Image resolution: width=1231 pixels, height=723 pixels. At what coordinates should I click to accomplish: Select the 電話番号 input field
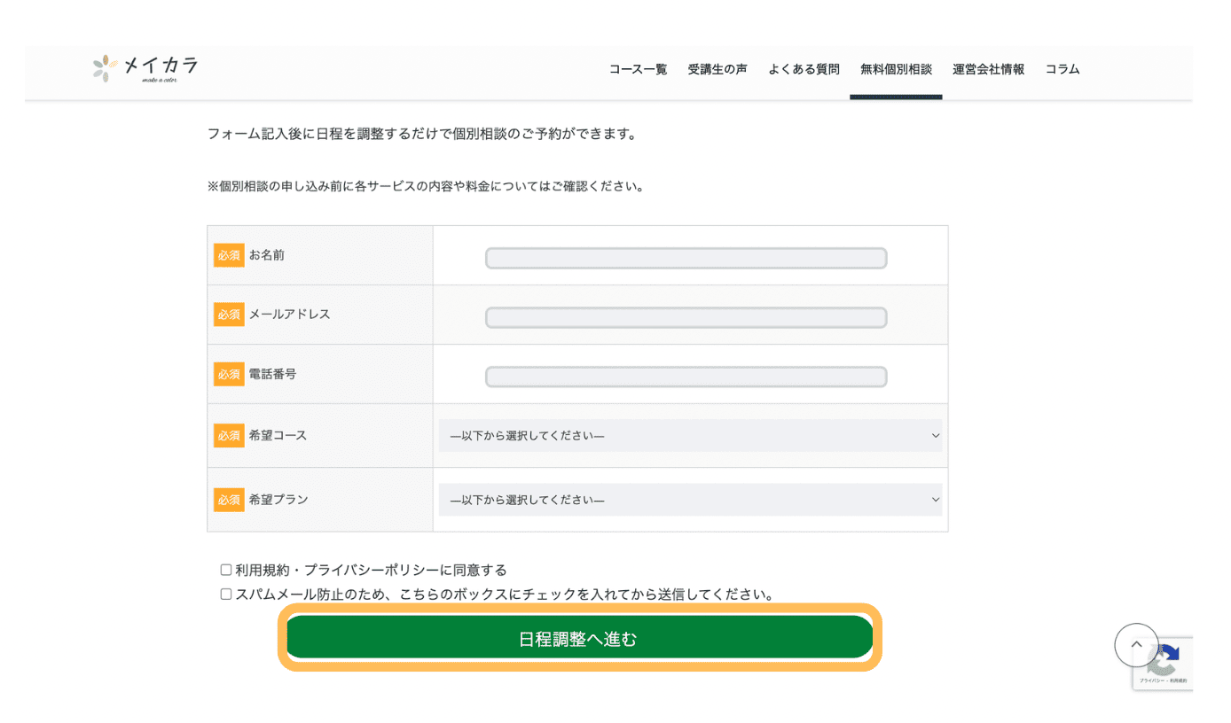tap(686, 377)
